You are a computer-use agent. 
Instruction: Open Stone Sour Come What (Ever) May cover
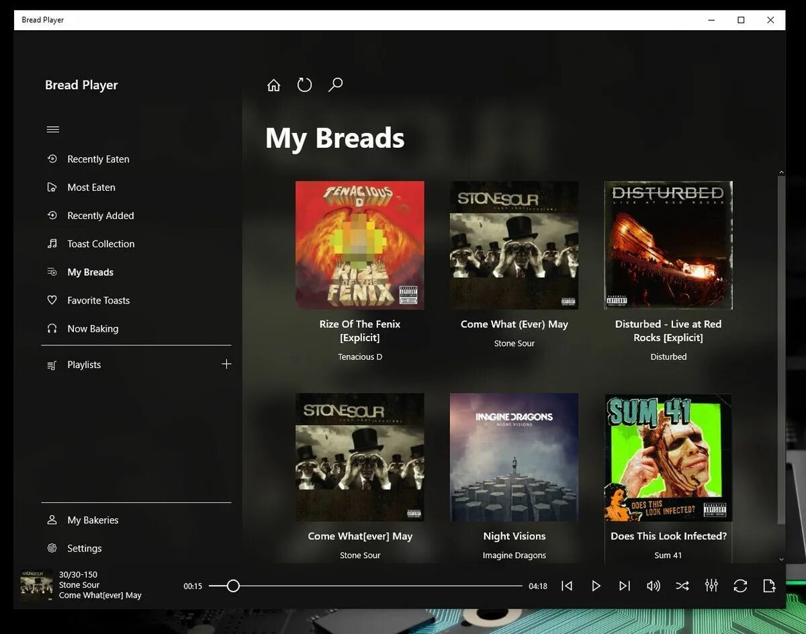(514, 245)
